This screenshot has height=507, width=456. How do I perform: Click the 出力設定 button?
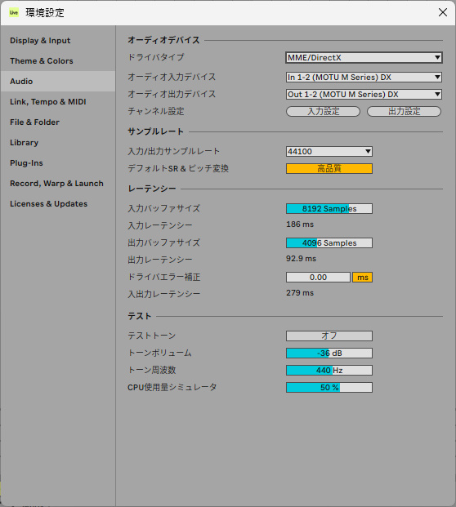click(404, 111)
